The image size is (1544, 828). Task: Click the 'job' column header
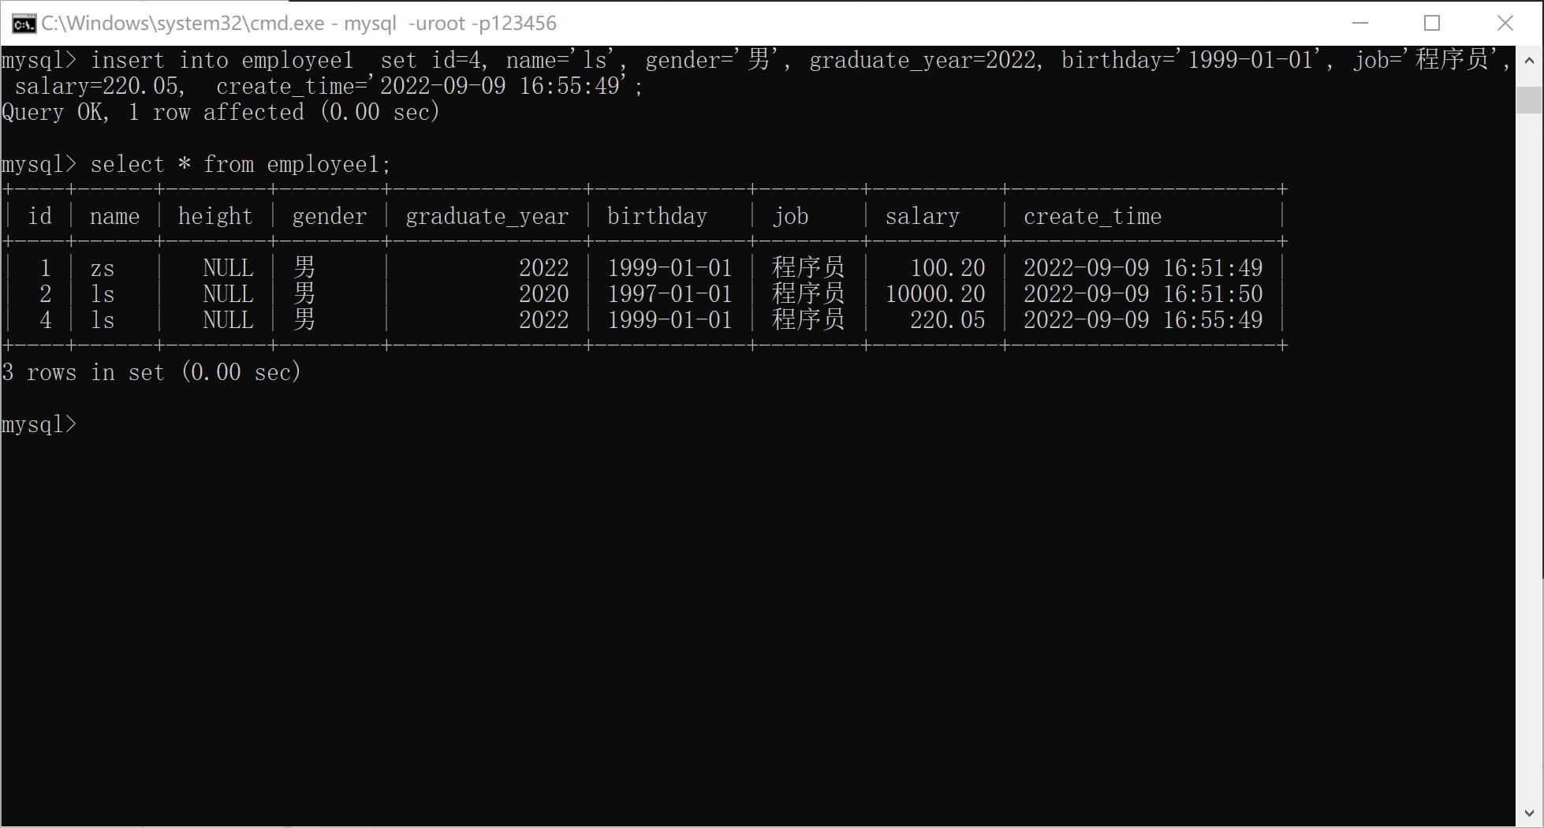pos(790,216)
